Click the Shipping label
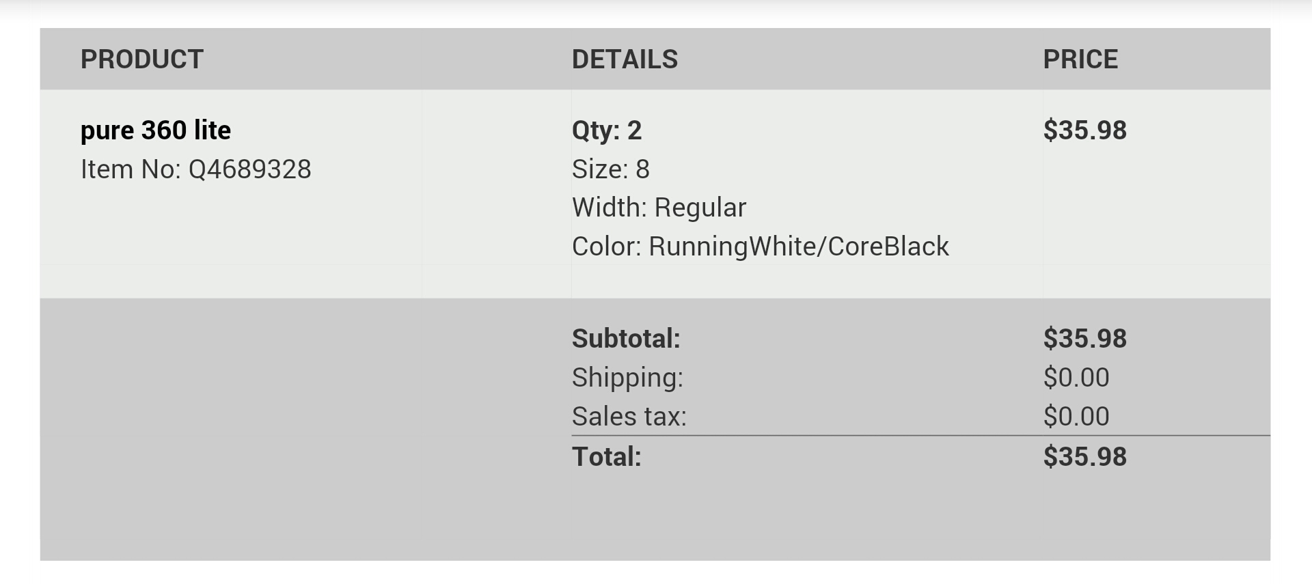The height and width of the screenshot is (584, 1312). tap(627, 378)
